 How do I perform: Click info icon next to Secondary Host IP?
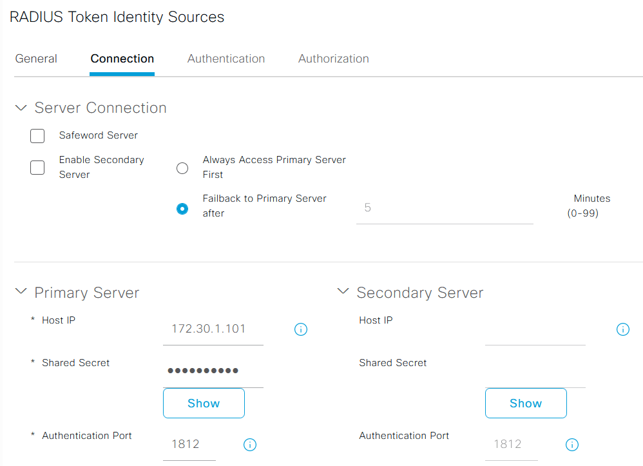click(x=623, y=329)
